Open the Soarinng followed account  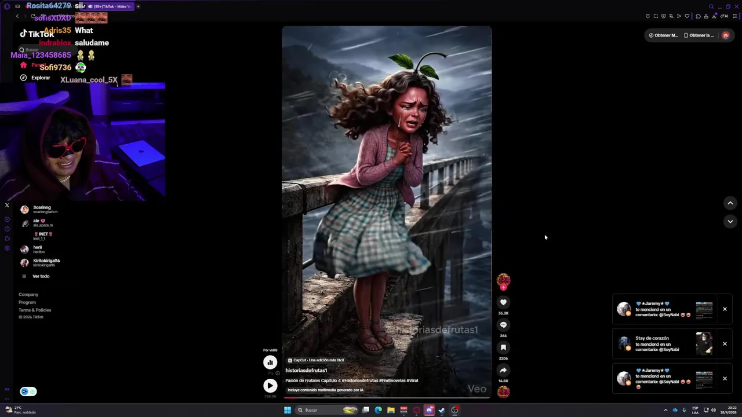pyautogui.click(x=39, y=210)
